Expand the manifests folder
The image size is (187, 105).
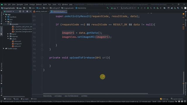click(6, 17)
